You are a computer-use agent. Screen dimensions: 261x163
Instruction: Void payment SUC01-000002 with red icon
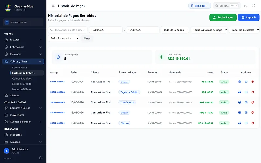coord(253,123)
